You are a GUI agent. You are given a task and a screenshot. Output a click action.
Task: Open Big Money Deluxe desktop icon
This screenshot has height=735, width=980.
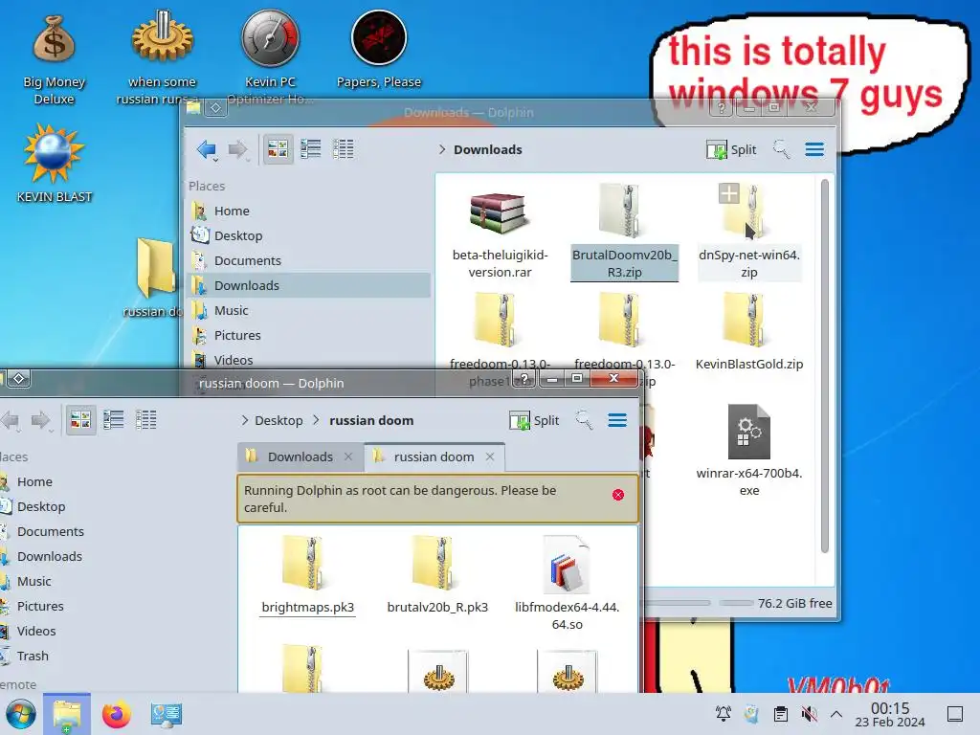(x=54, y=59)
